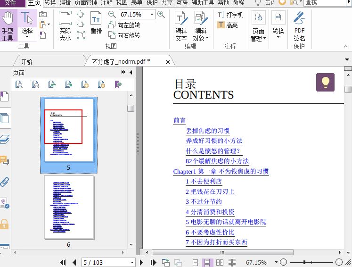Open the Convert (转换) OCR dropdown
Screen dimensions: 352x267
coord(278,25)
